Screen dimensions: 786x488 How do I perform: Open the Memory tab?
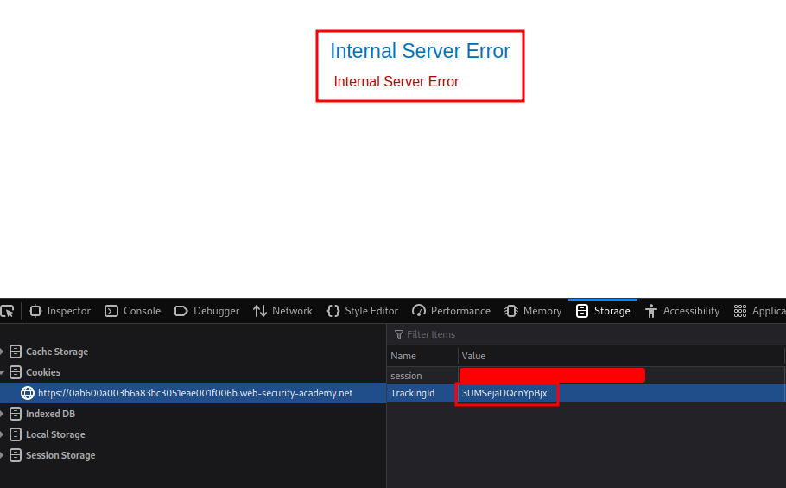[533, 311]
